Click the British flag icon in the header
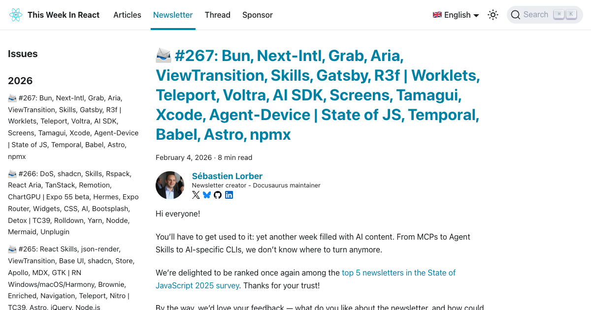The width and height of the screenshot is (591, 310). tap(437, 15)
